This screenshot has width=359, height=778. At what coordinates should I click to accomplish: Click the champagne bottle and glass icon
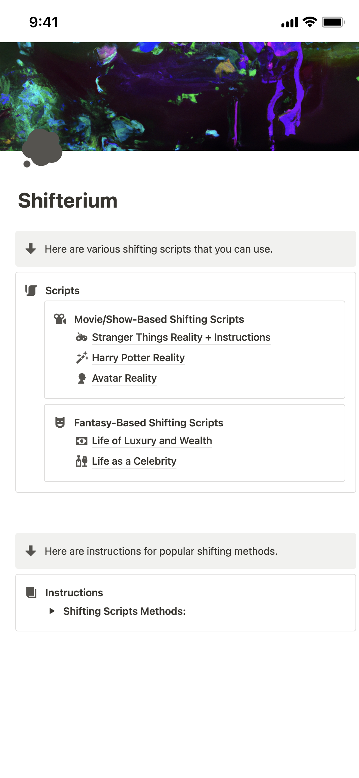[x=82, y=461]
